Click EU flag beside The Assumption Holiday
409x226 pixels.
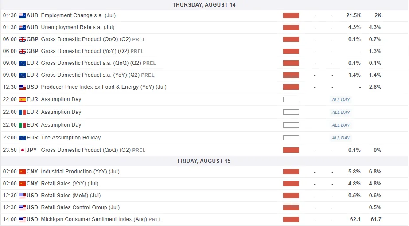(23, 138)
